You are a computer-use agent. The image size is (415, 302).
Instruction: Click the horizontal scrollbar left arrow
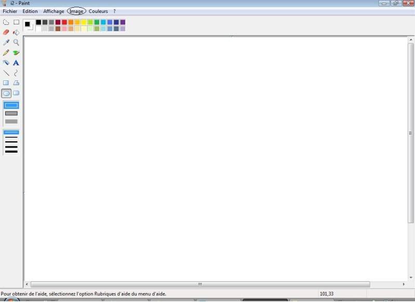tap(26, 284)
